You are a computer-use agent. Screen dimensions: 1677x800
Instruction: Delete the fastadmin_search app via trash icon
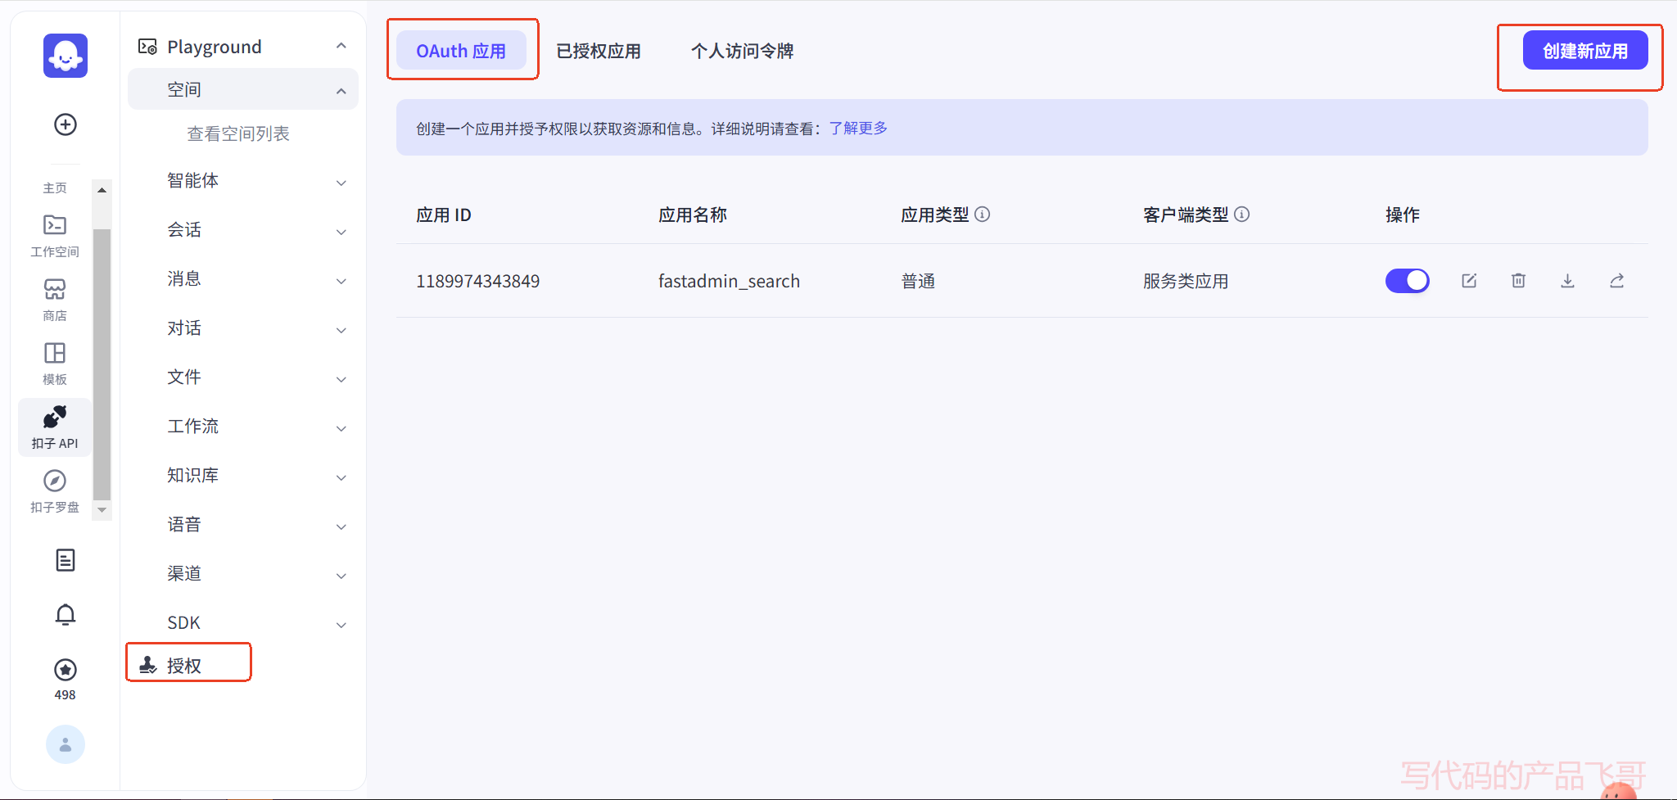(1518, 281)
